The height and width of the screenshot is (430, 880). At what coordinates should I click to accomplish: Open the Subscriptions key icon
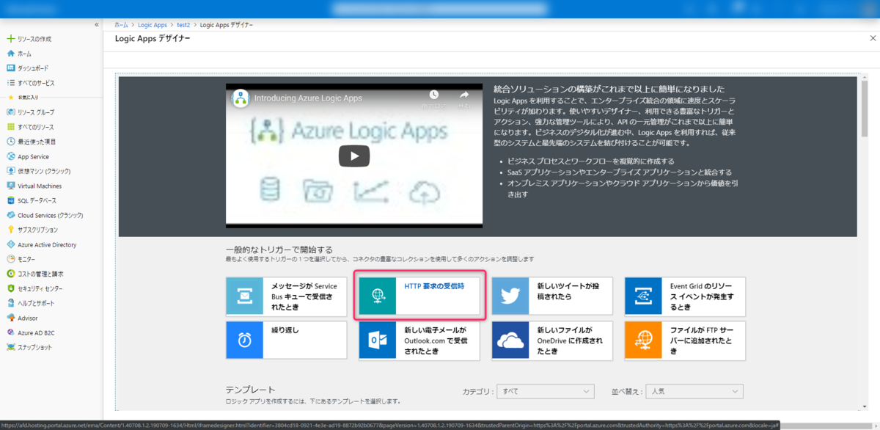(10, 230)
